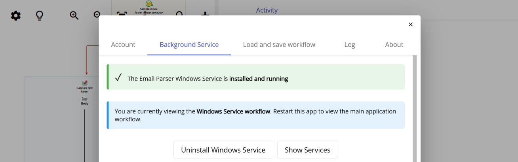
Task: Zoom in with the magnifier plus icon
Action: 74,15
